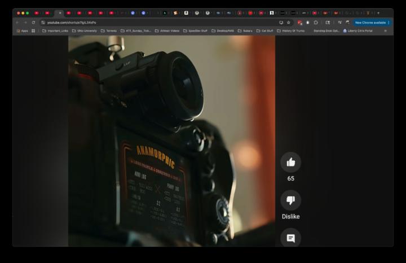Open the Standing Desk Opt.. bookmark
This screenshot has height=263, width=406.
326,30
